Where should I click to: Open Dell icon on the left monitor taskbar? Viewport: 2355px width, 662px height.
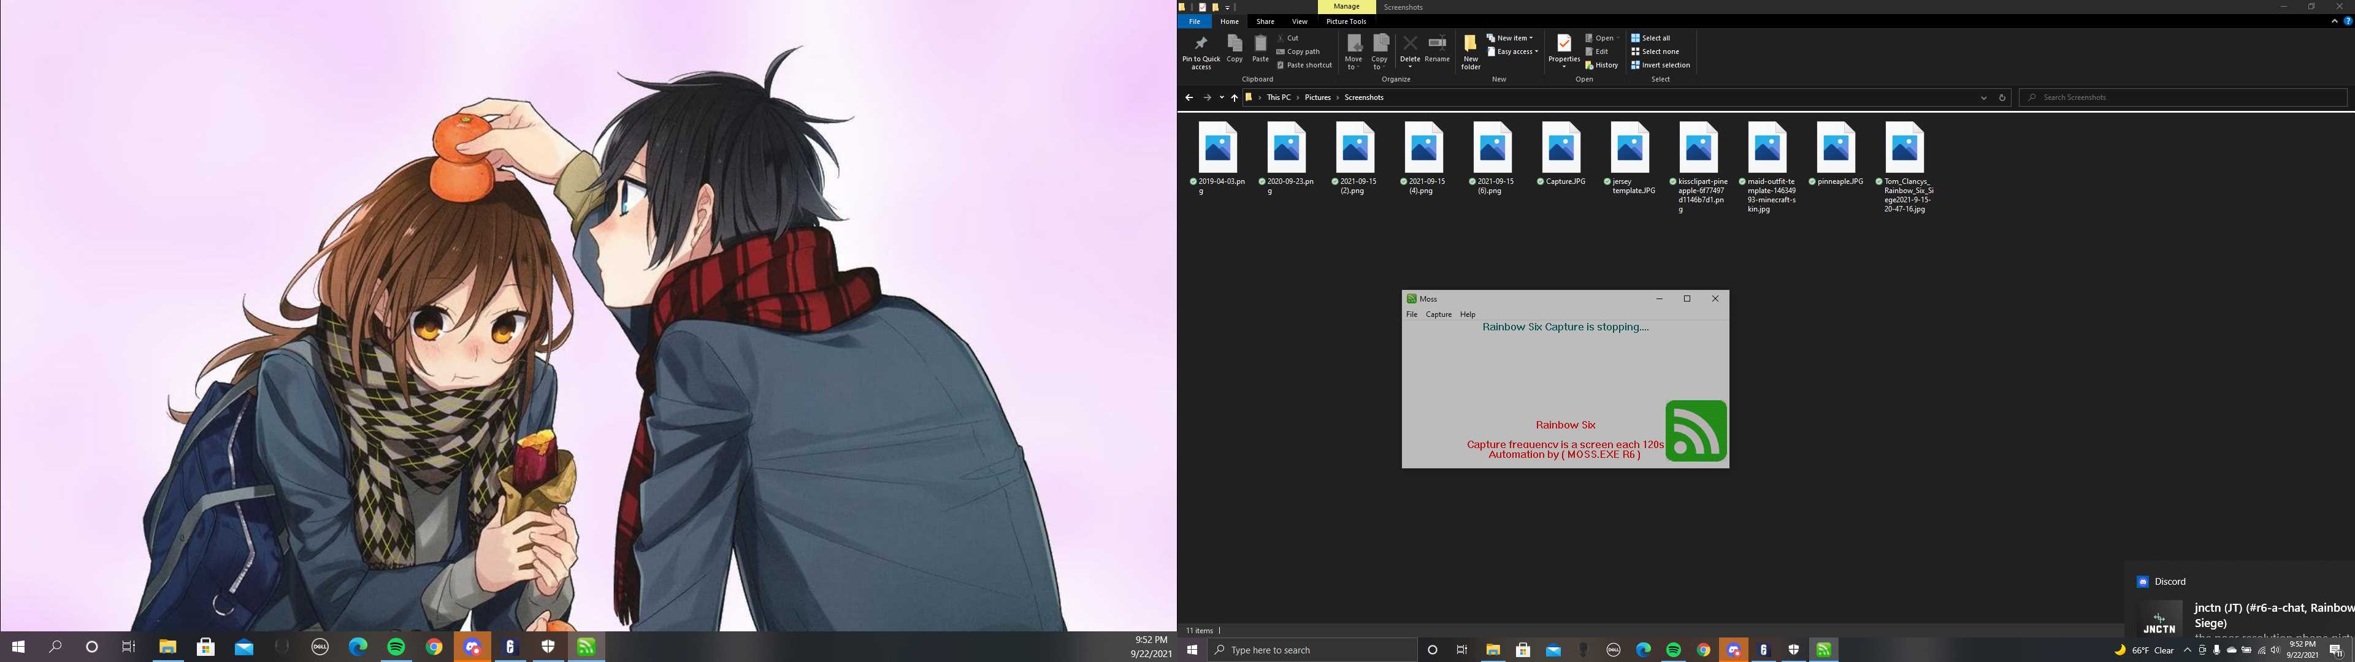[x=320, y=647]
